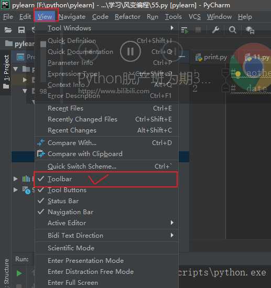Switch to the 11.py editor tab
This screenshot has height=288, width=271.
(x=257, y=58)
